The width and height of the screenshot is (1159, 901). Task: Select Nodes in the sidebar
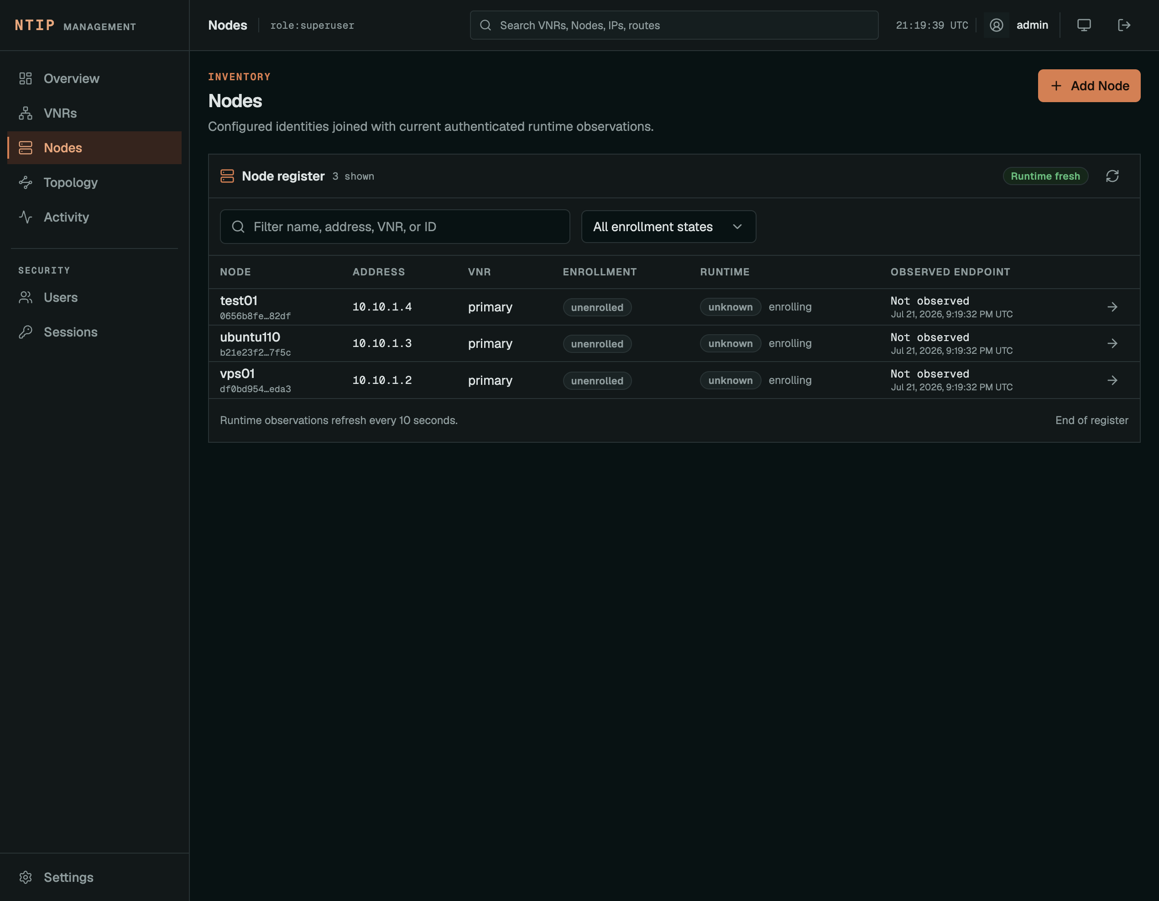(x=94, y=147)
